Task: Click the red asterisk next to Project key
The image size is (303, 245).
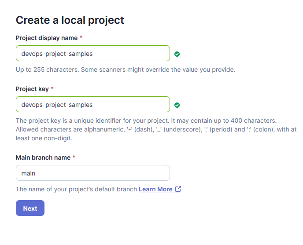Action: click(52, 88)
